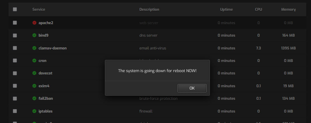The image size is (311, 123).
Task: Check the bind9 row checkbox
Action: coord(15,35)
